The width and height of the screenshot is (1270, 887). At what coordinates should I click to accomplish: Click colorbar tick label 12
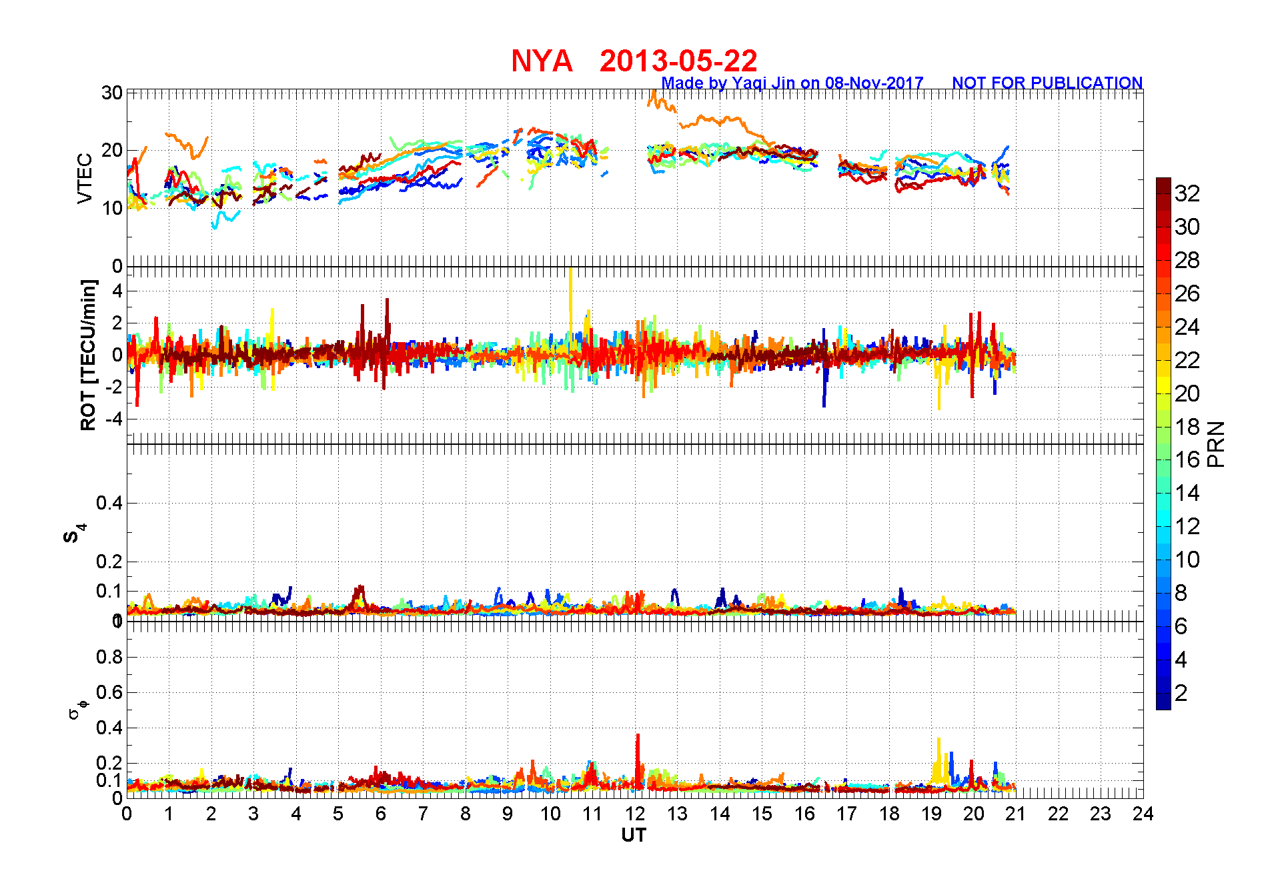[x=1187, y=526]
